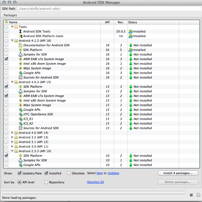Viewport: 202px width, 202px height.
Task: Uncheck API 15 ARM EABI v7a System Image
Action: [6, 96]
